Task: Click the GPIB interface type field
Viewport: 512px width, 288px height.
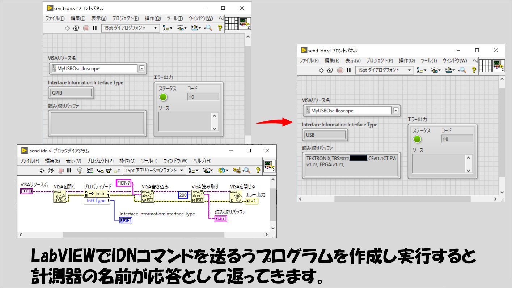Action: pos(71,93)
